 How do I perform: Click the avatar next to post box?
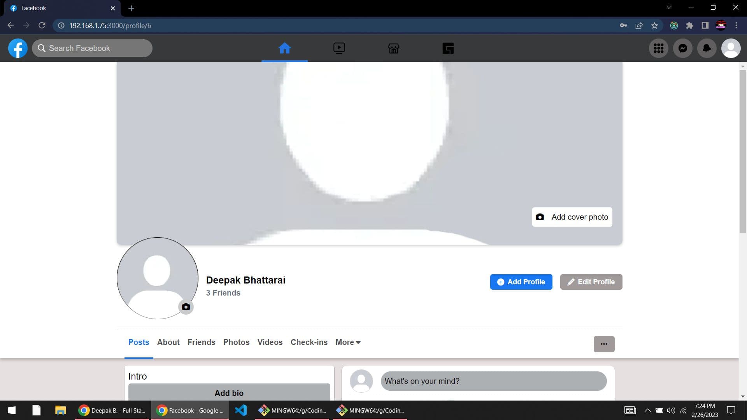[x=361, y=381]
